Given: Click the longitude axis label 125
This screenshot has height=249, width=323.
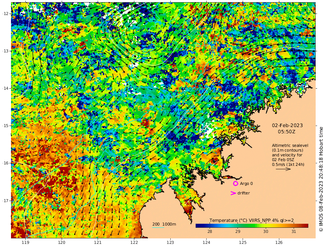Looking at the screenshot, I should pos(243,242).
